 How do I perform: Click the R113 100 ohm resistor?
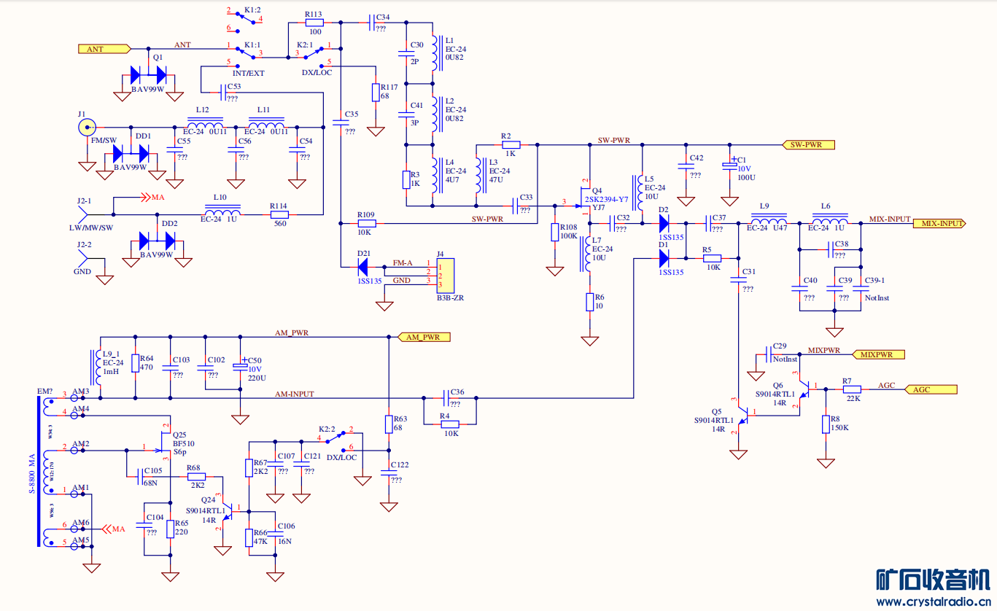(x=314, y=23)
